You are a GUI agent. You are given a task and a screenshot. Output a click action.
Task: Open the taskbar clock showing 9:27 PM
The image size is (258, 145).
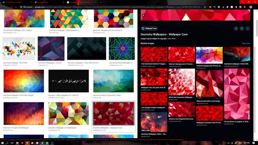click(247, 143)
